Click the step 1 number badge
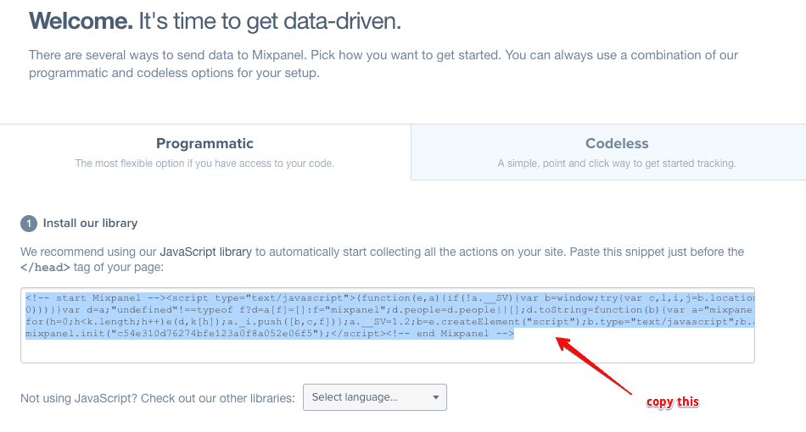Screen dimensions: 806x432 point(29,224)
